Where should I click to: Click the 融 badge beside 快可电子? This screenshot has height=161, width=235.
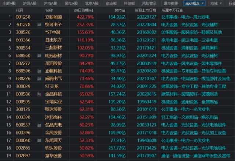(x=39, y=25)
